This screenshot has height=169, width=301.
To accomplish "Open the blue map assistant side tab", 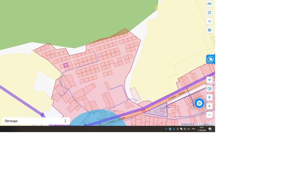I will (211, 59).
